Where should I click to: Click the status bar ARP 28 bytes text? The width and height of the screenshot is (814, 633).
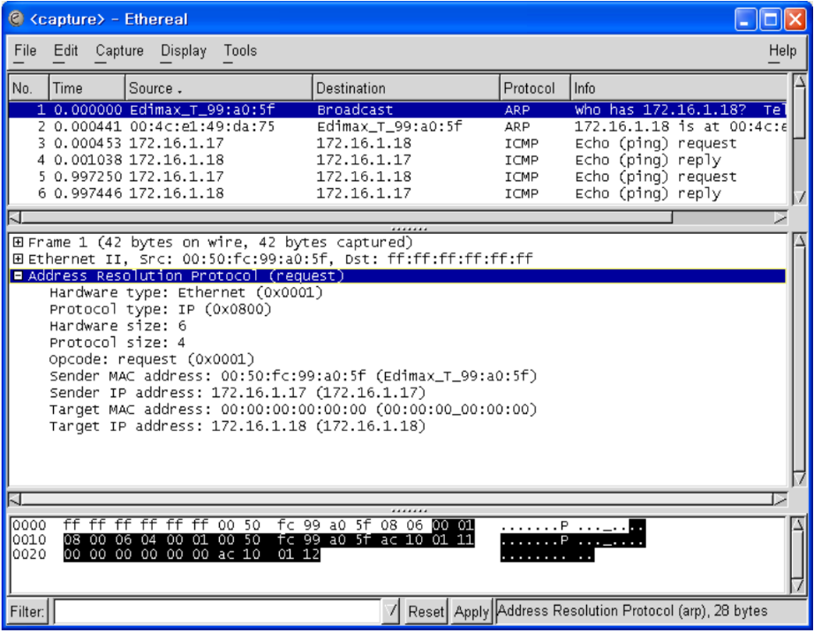click(x=632, y=611)
